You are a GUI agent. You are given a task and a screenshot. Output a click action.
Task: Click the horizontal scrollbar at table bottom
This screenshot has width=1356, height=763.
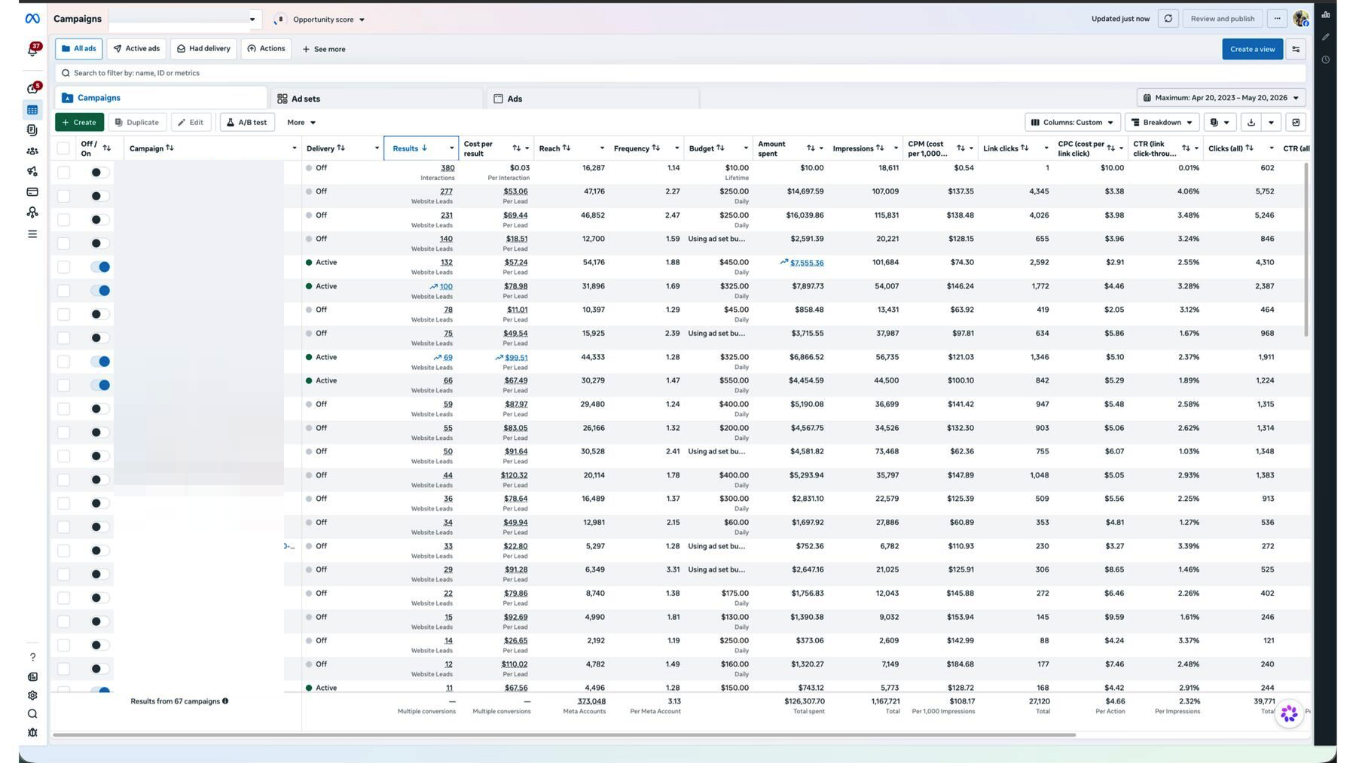pyautogui.click(x=563, y=734)
